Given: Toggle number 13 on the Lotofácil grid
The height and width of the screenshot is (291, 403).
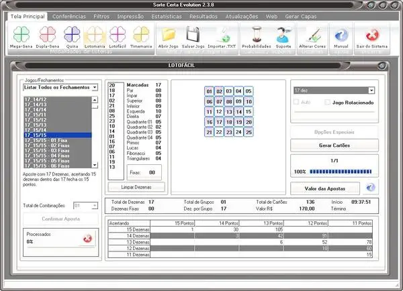Looking at the screenshot, I should point(229,111).
